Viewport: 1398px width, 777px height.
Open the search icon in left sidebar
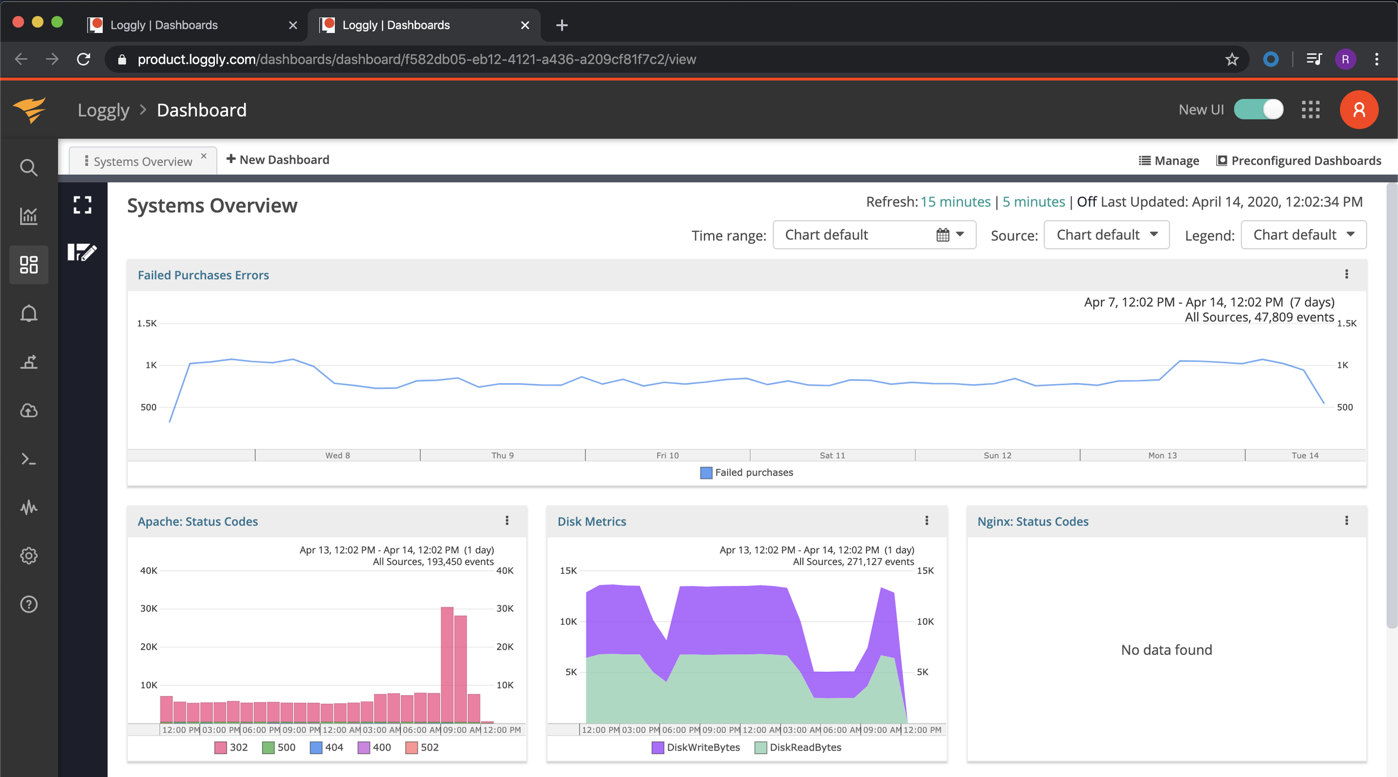tap(28, 168)
